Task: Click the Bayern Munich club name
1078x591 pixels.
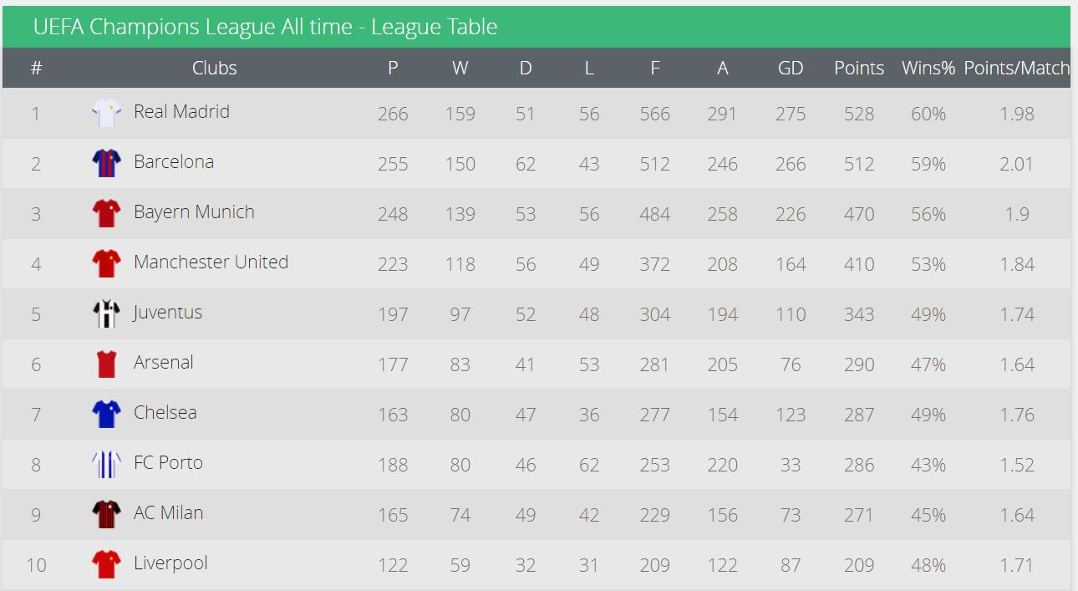Action: (194, 212)
